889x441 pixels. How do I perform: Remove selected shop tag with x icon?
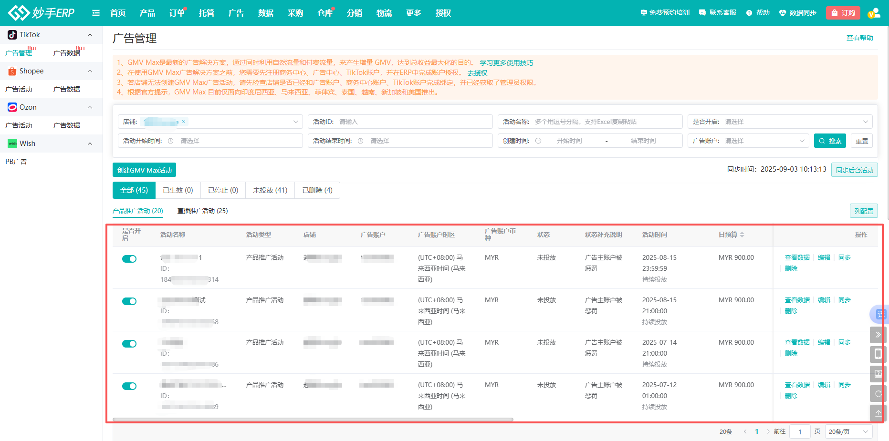(184, 122)
